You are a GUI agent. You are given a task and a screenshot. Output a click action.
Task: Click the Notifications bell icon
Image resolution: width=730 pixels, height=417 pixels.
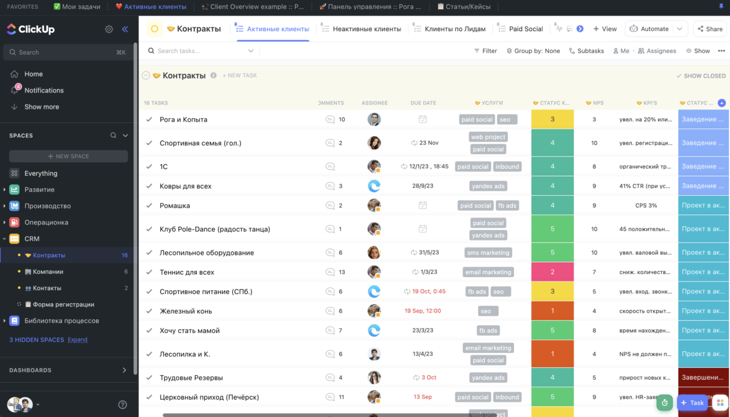click(15, 90)
